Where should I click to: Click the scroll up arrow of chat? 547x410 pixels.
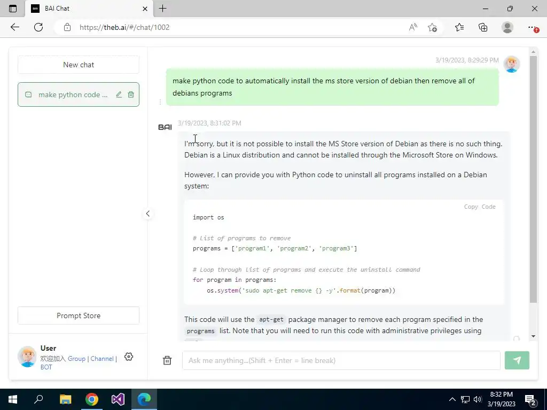pos(533,52)
